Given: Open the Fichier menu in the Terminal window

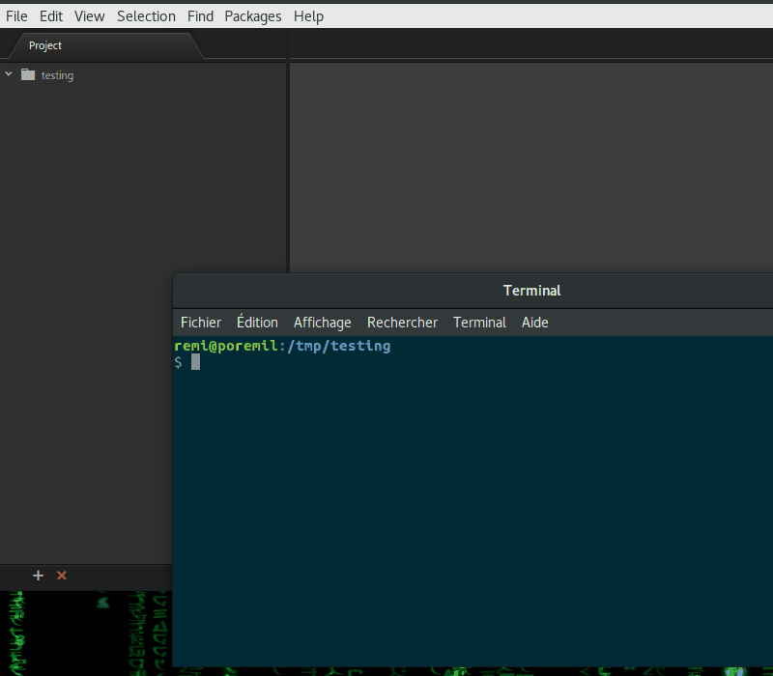Looking at the screenshot, I should click(x=200, y=322).
